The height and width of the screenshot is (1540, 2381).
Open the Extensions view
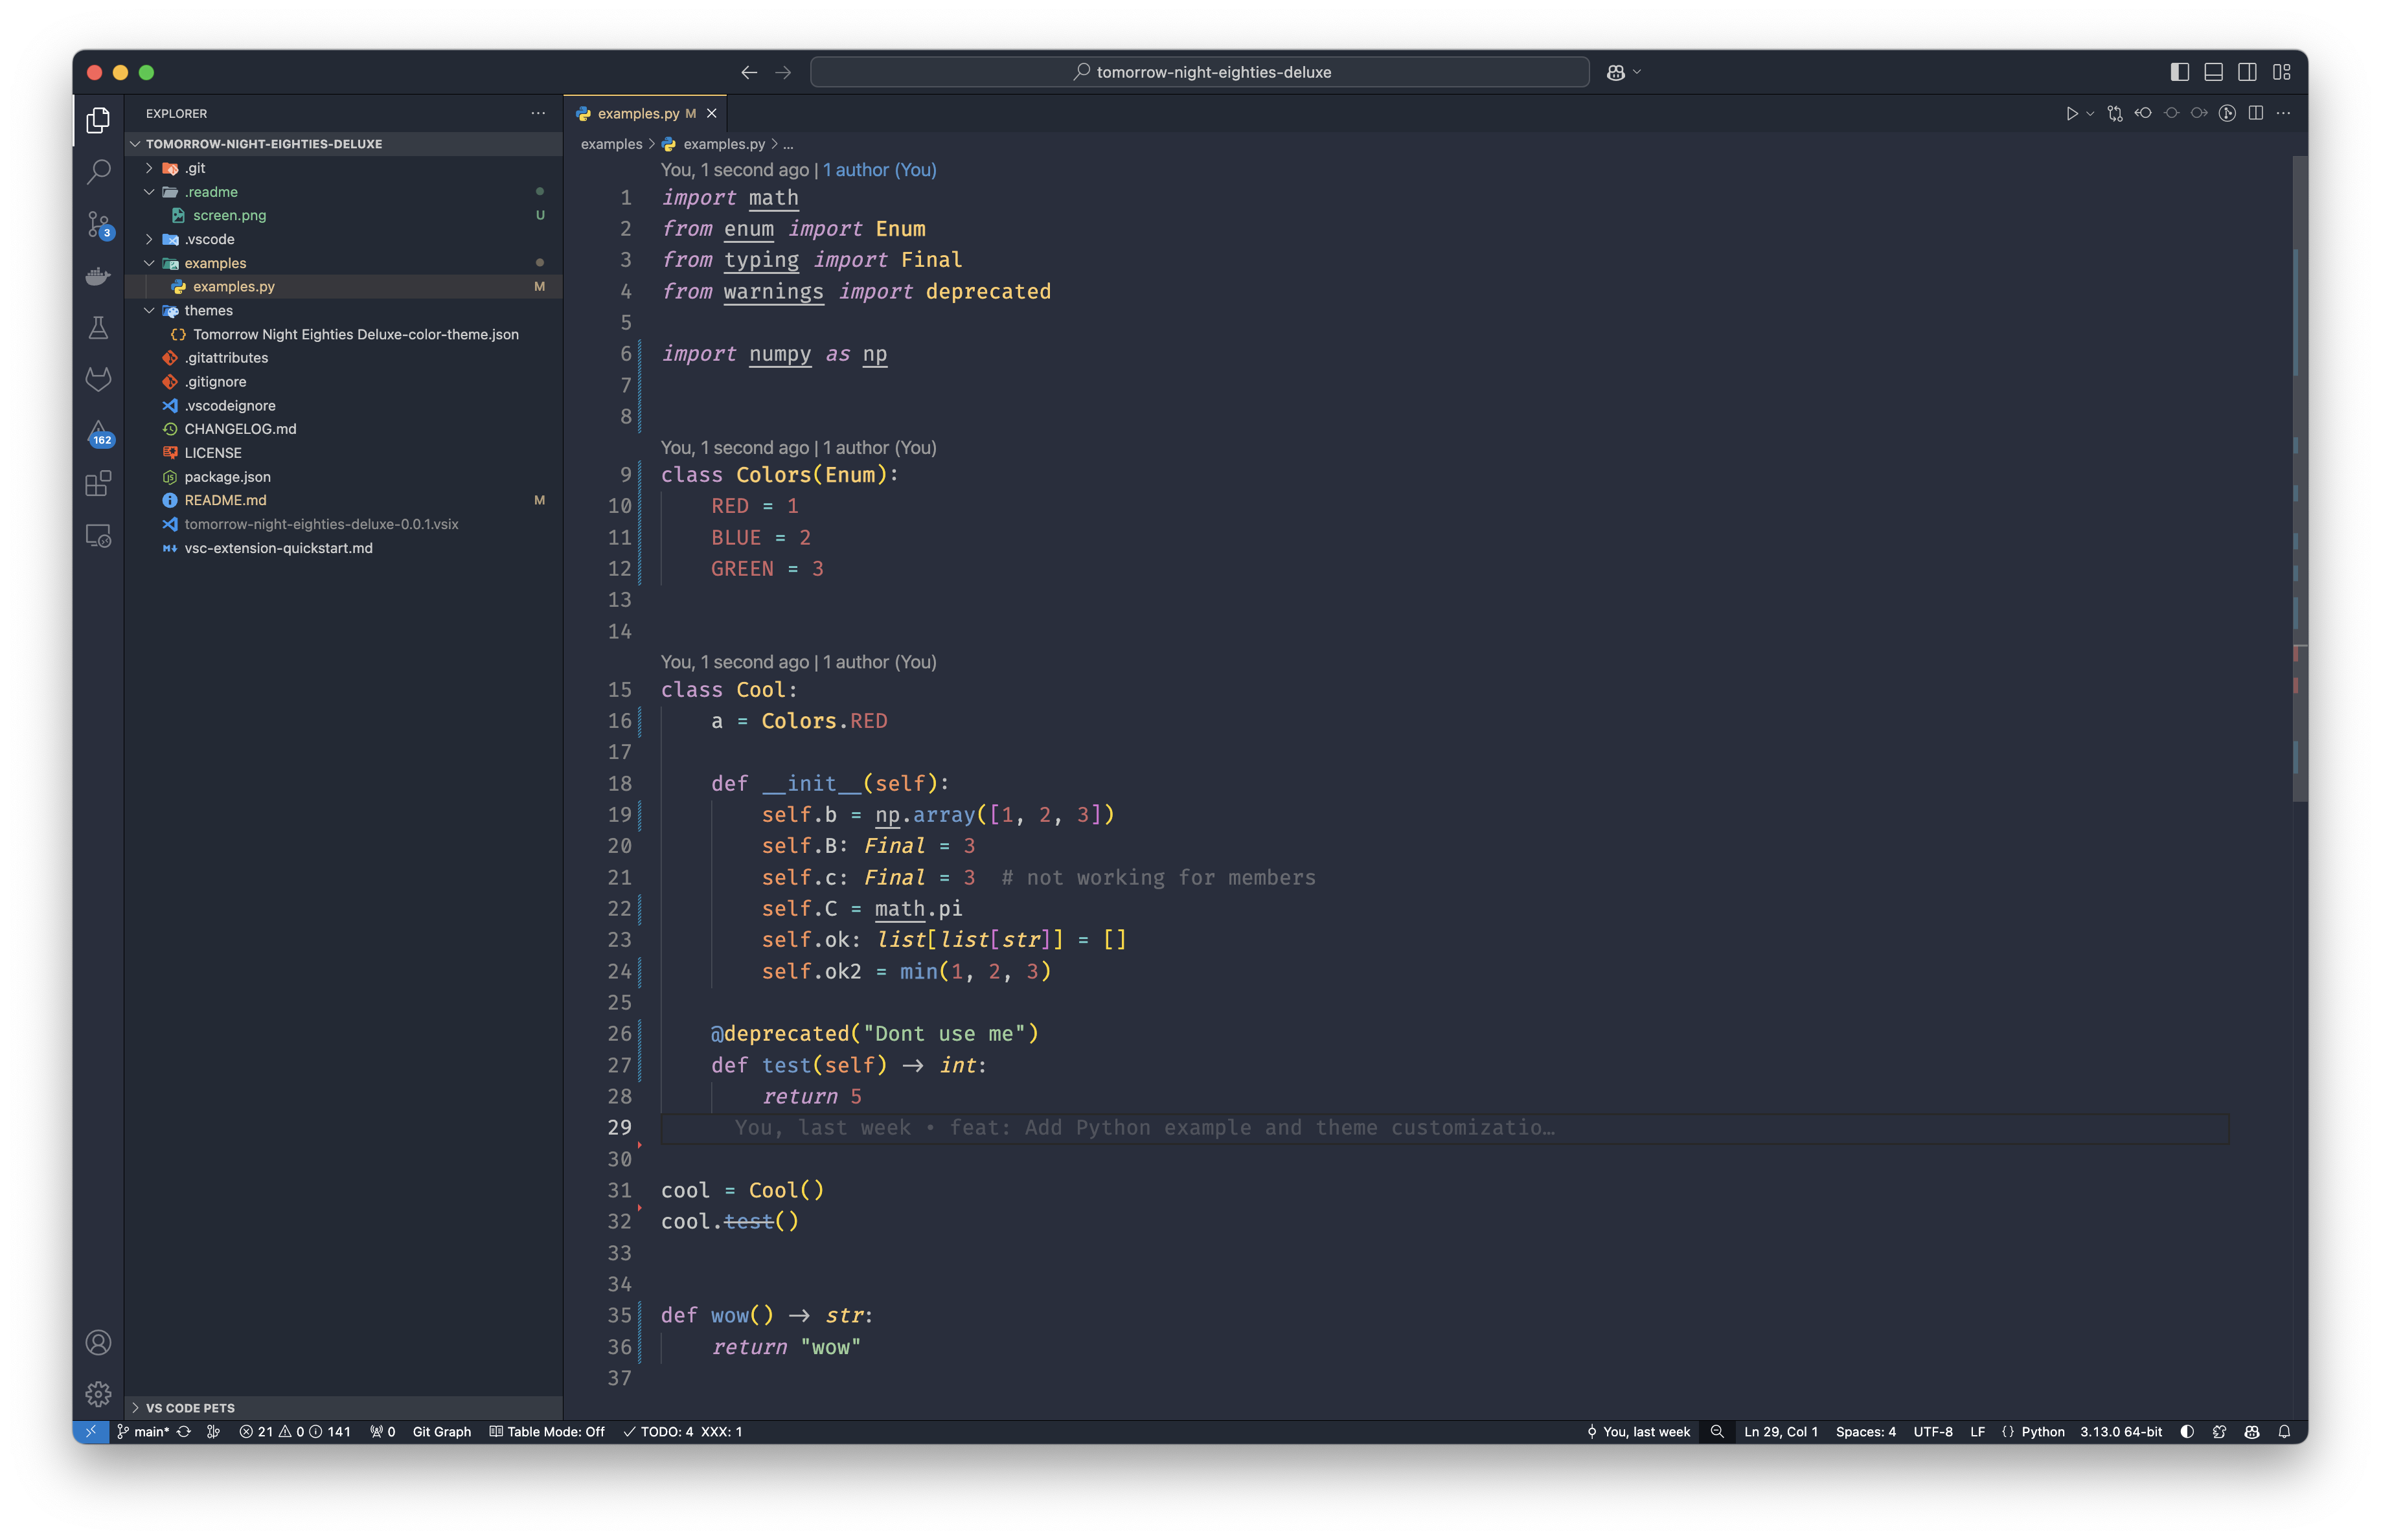[x=98, y=484]
